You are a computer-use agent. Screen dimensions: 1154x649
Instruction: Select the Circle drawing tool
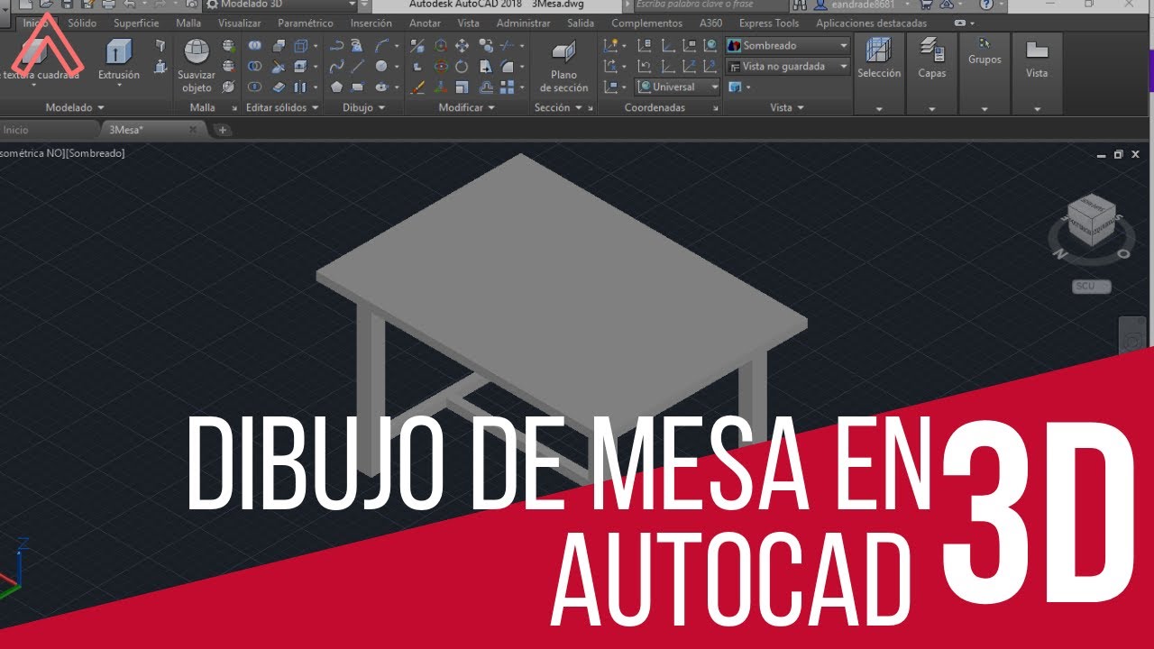pyautogui.click(x=381, y=66)
